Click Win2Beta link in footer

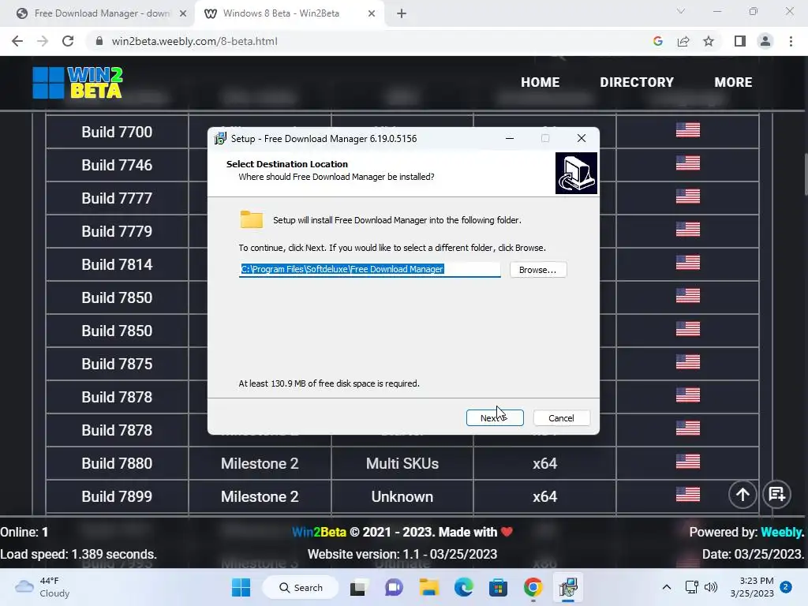(319, 532)
